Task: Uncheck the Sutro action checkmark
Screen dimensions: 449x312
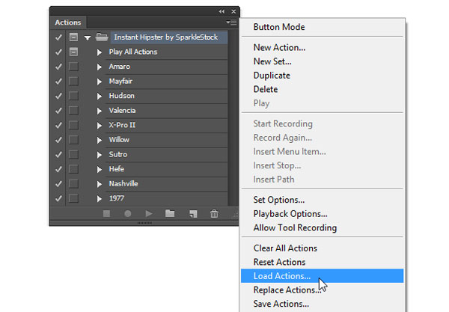Action: pos(58,154)
